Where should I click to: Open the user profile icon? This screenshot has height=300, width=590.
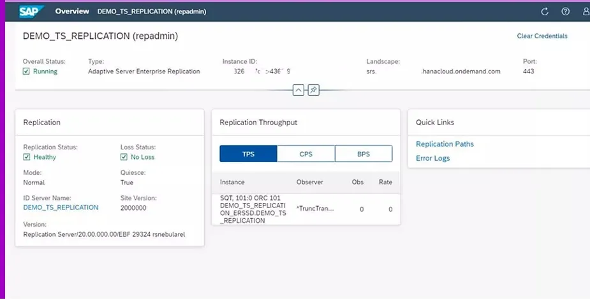586,11
